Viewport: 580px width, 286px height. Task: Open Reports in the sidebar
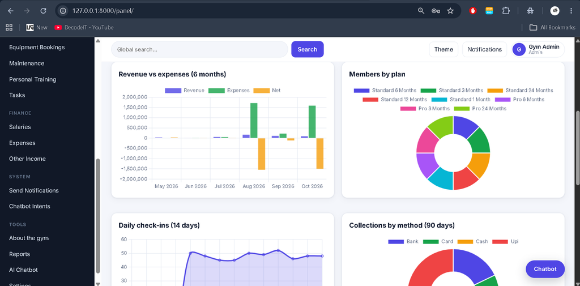(20, 254)
